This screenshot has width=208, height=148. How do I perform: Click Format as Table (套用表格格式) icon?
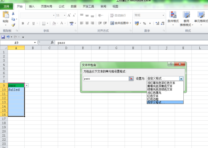click(x=187, y=17)
